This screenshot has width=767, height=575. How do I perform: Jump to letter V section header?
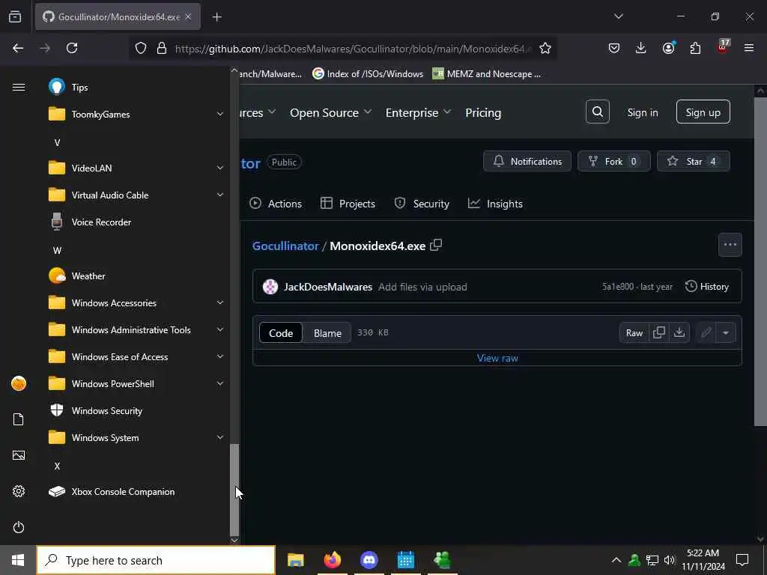click(x=57, y=142)
